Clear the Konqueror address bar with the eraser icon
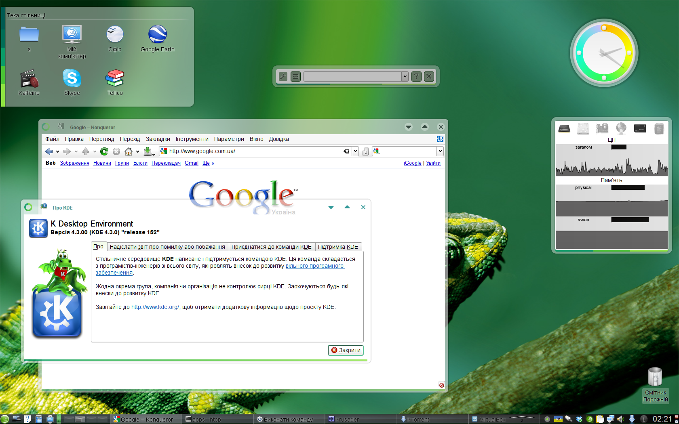 click(346, 151)
